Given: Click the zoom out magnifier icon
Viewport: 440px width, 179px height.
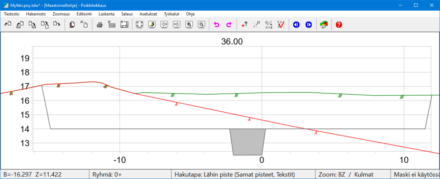Looking at the screenshot, I should click(x=201, y=25).
